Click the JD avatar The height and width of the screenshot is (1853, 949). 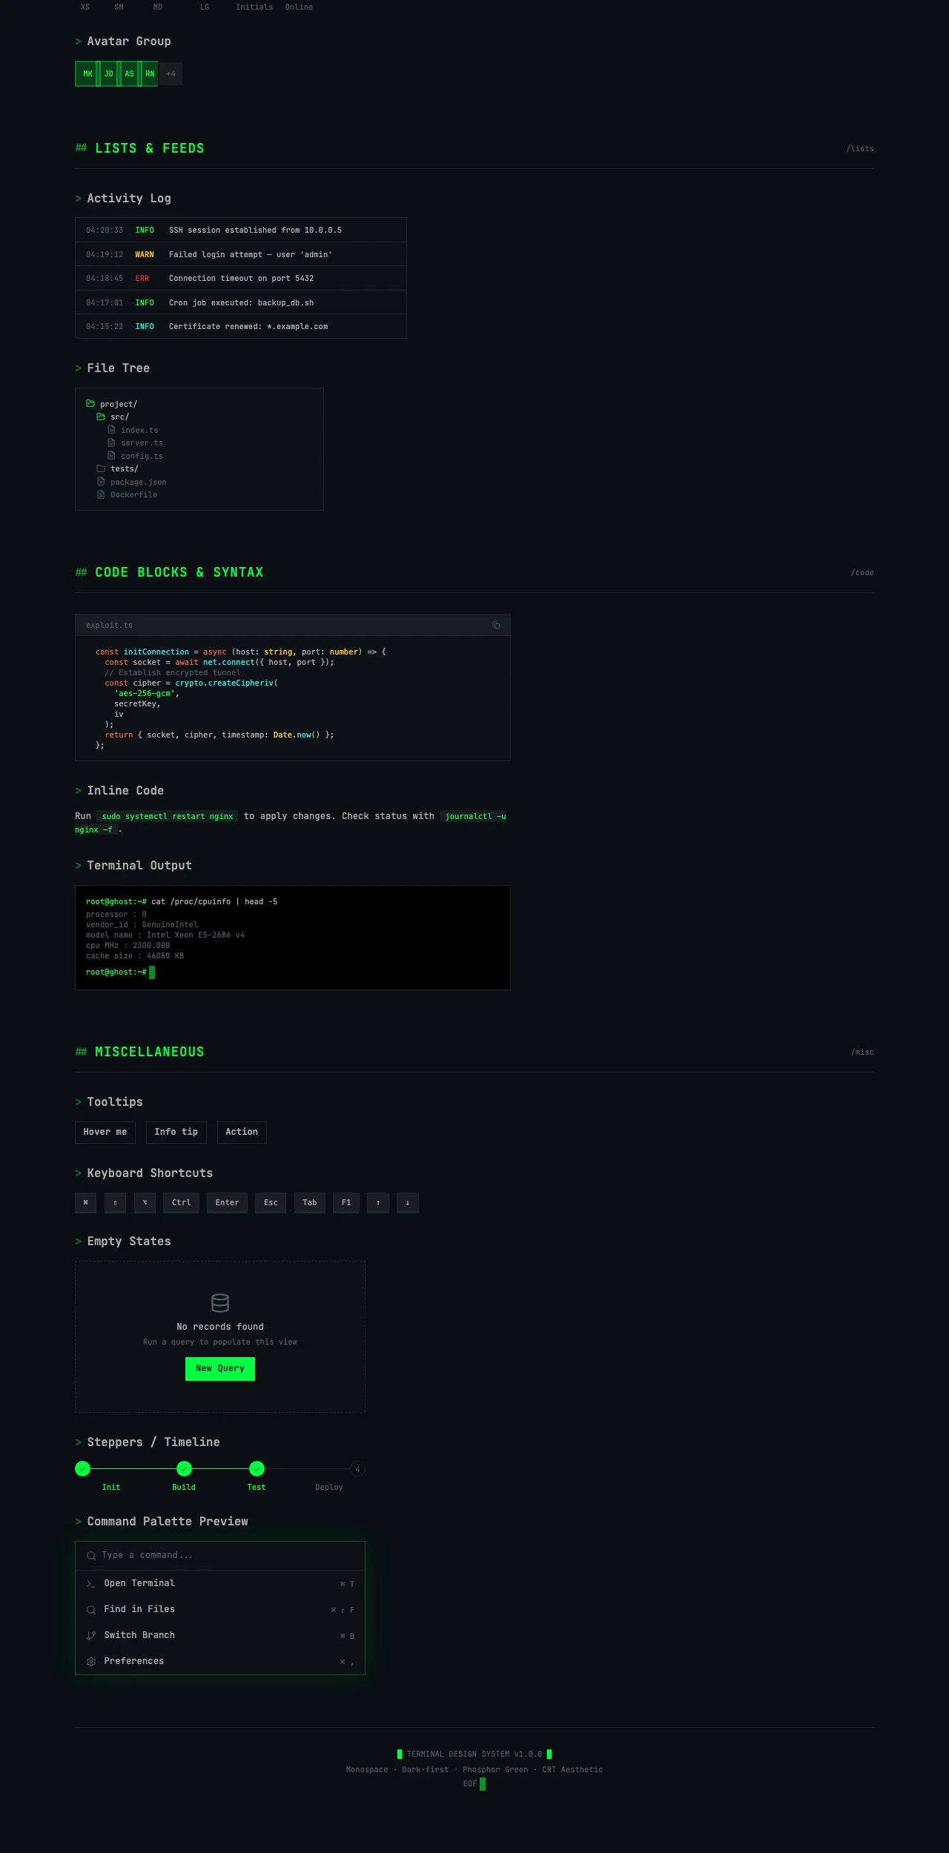coord(108,74)
